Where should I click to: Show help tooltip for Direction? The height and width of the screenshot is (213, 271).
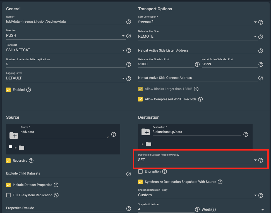click(129, 36)
